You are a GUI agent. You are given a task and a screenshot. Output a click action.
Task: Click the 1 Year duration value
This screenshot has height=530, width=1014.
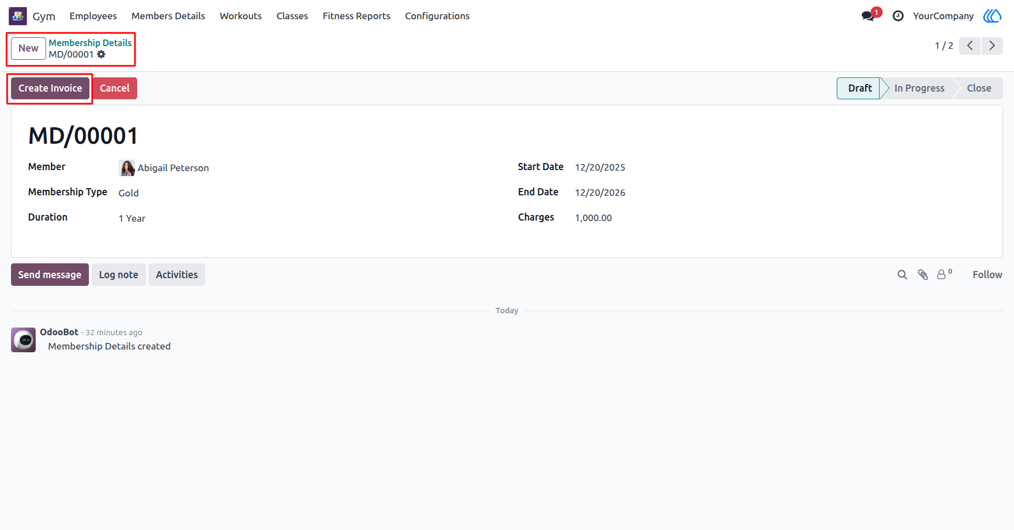[132, 218]
